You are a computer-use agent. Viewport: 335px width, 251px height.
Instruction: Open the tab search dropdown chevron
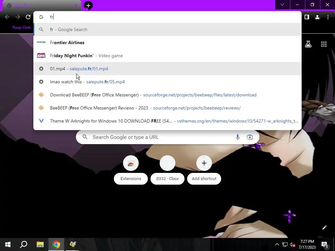pos(282,5)
